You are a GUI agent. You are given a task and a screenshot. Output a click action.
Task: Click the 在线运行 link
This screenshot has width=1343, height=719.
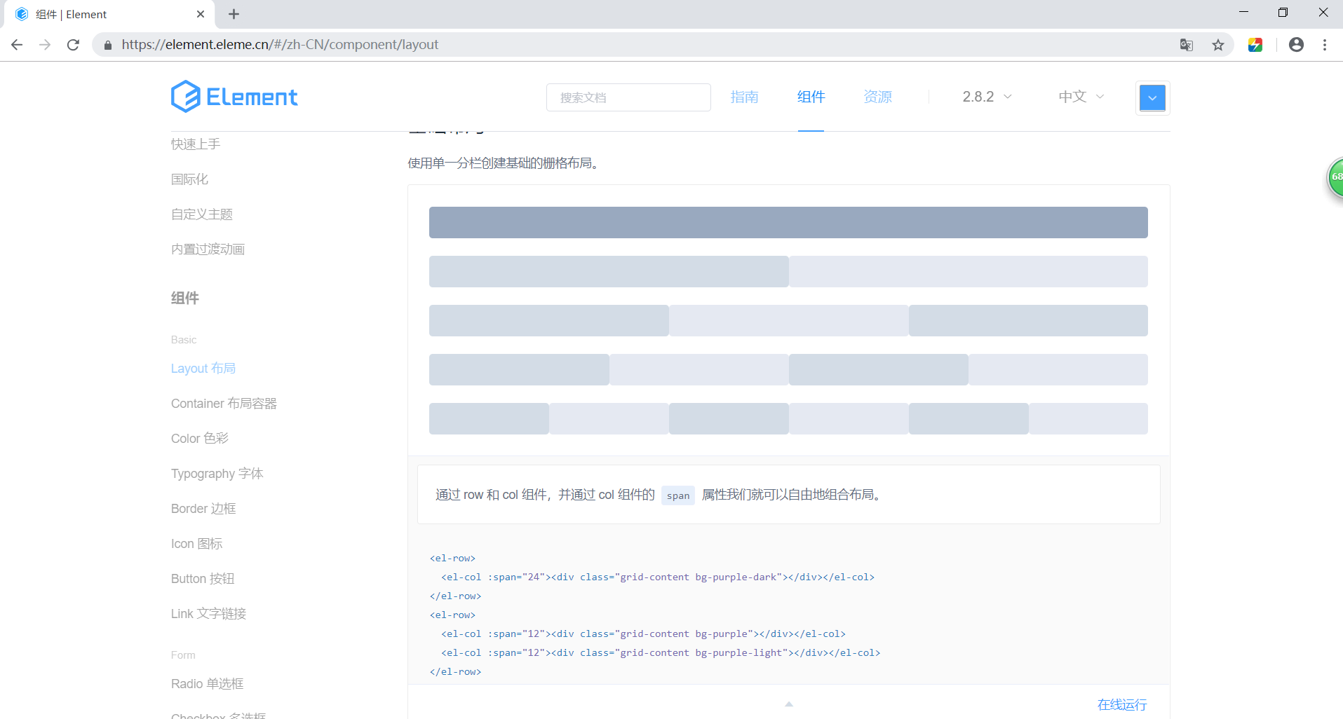(1122, 704)
